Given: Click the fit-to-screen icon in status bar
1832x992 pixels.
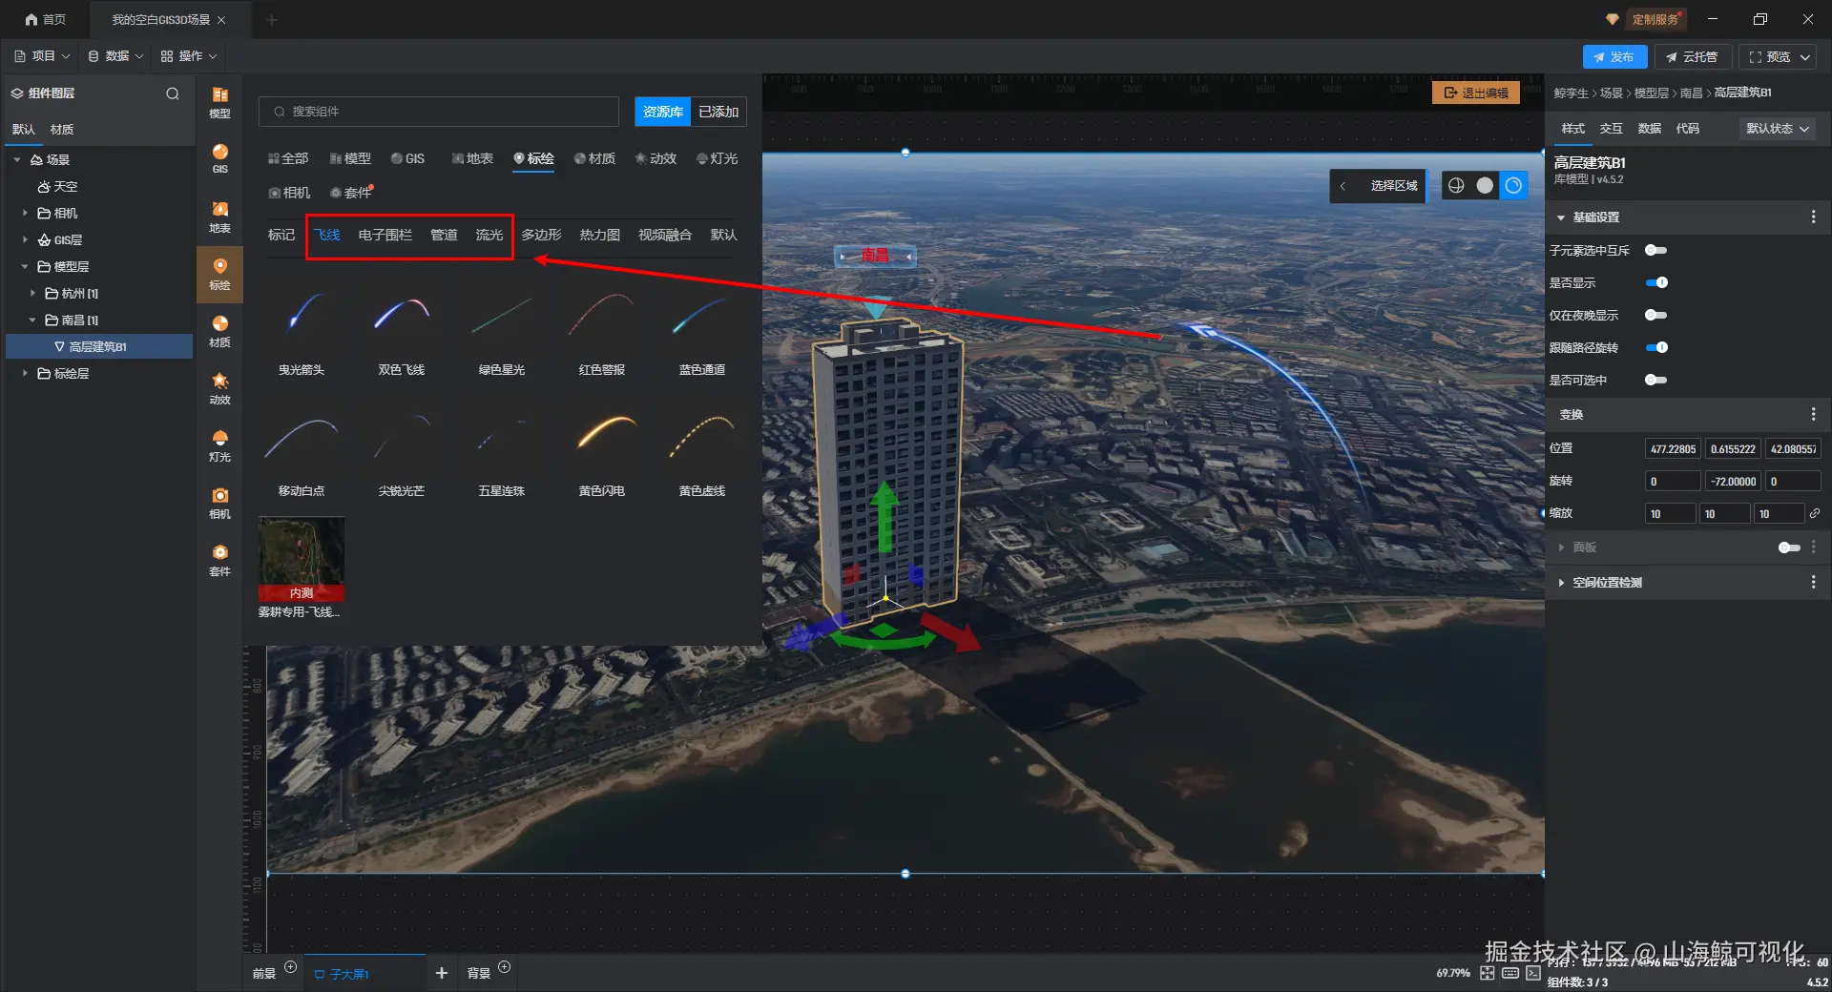Looking at the screenshot, I should pos(1488,973).
